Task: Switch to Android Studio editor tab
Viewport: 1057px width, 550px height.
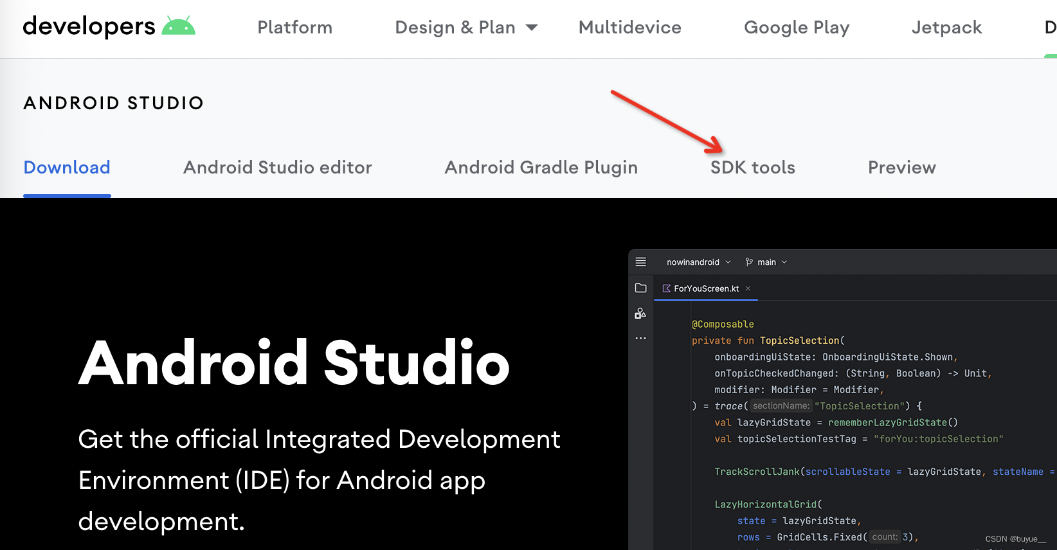Action: click(x=278, y=168)
